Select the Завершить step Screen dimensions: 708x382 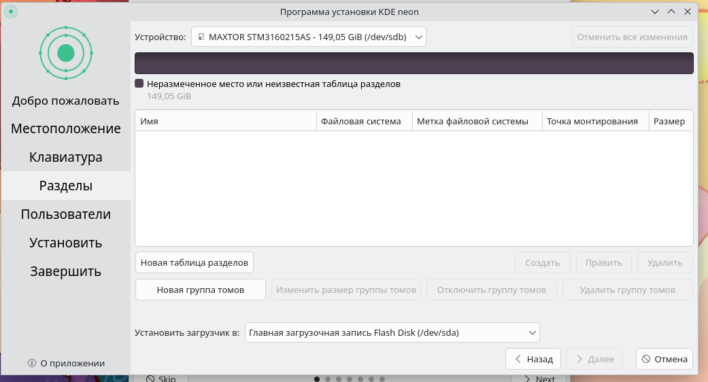pos(66,271)
